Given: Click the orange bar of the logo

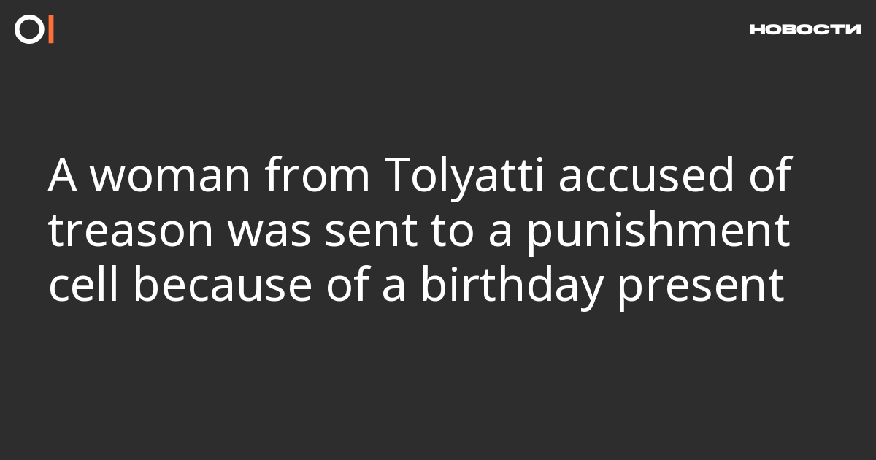Looking at the screenshot, I should [x=51, y=30].
